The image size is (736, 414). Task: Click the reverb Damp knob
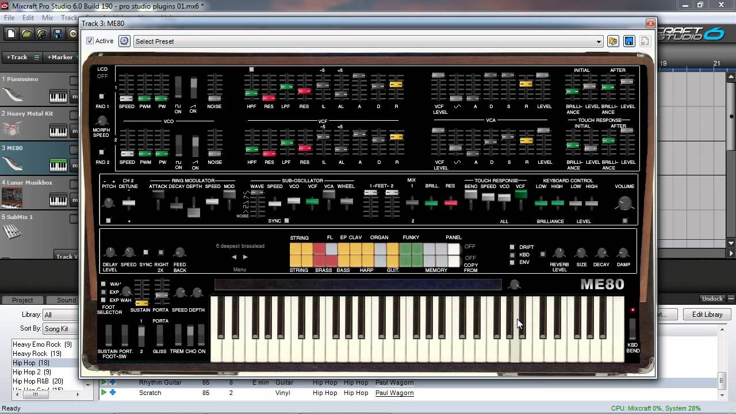pyautogui.click(x=623, y=253)
